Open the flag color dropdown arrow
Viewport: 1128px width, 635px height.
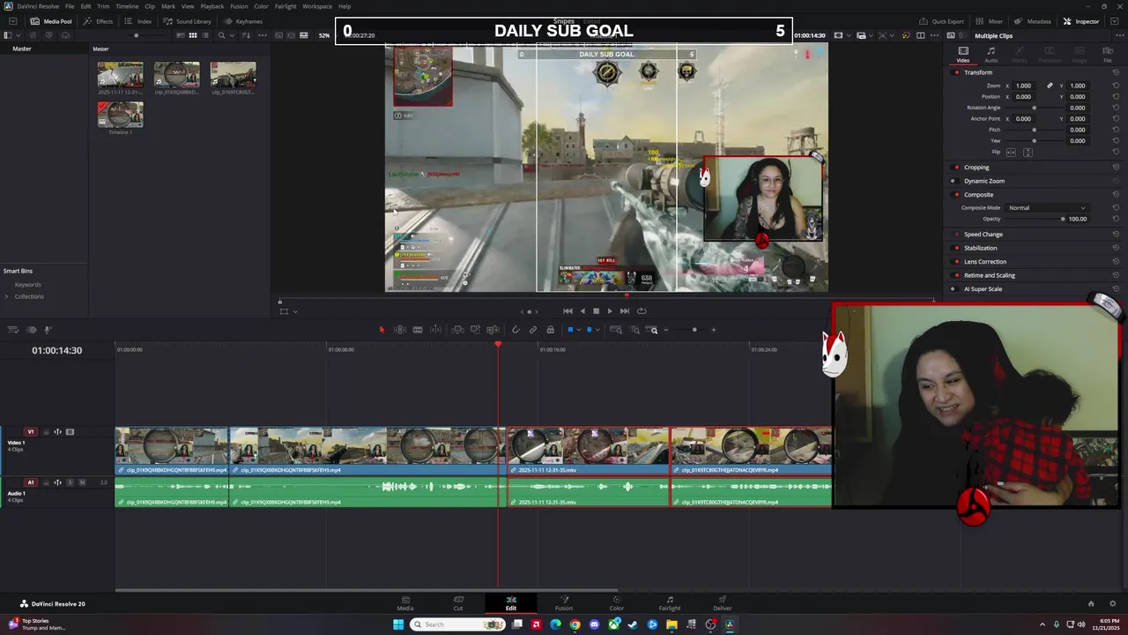pos(578,330)
